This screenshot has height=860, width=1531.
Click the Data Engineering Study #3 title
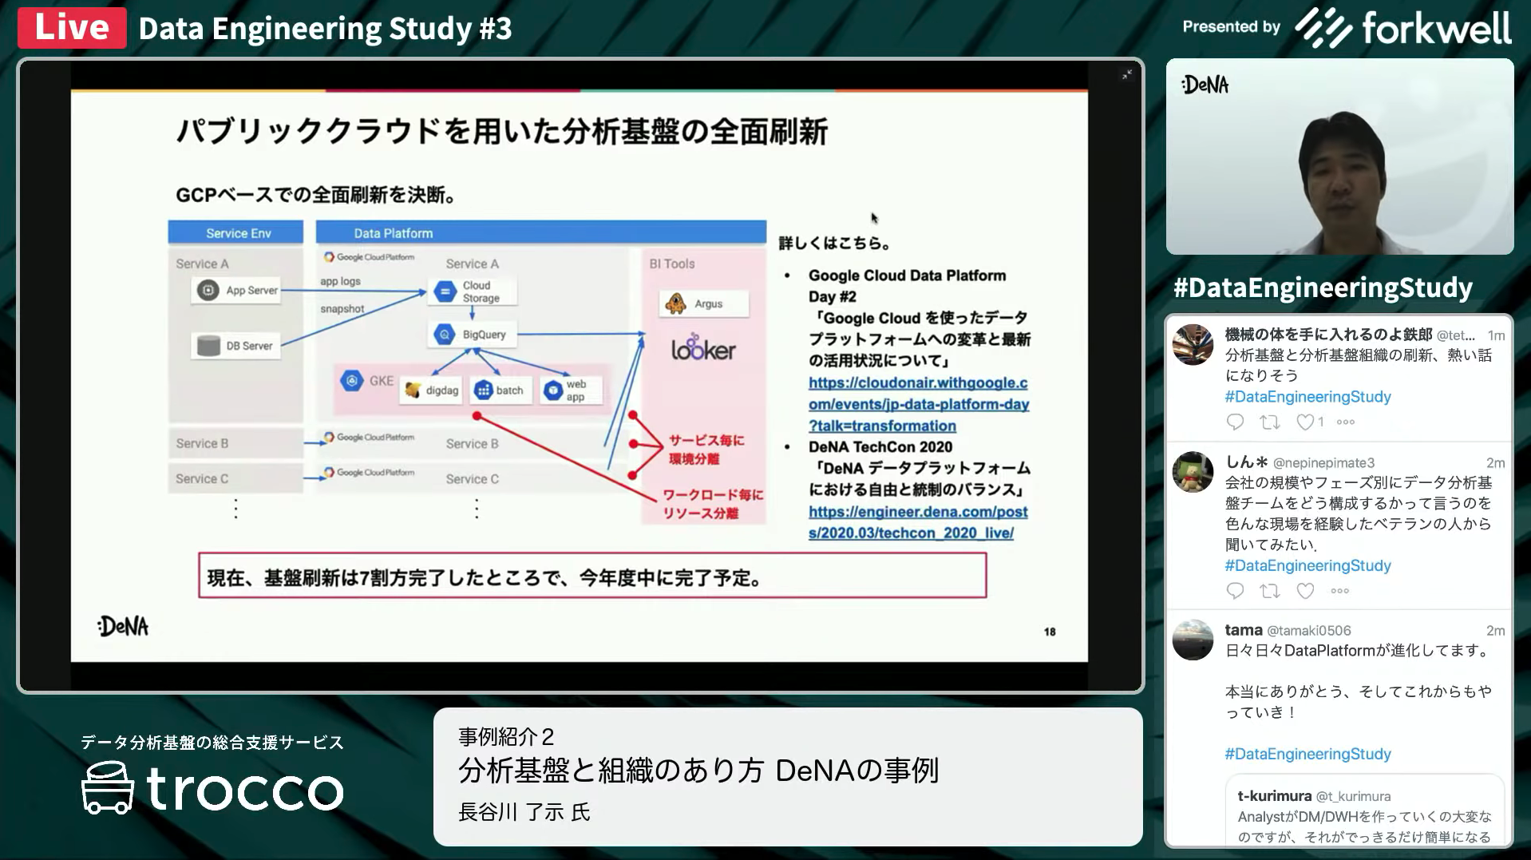coord(325,29)
